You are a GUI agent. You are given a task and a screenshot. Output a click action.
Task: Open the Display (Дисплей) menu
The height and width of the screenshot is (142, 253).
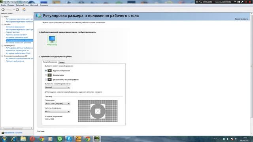[34, 5]
